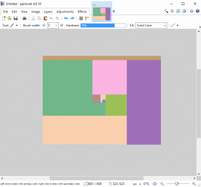Redo using the blue forward arrow
201x187 pixels.
click(x=72, y=18)
